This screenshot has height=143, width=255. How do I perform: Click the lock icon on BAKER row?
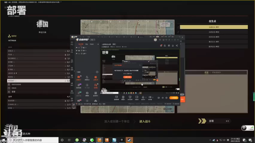point(65,101)
